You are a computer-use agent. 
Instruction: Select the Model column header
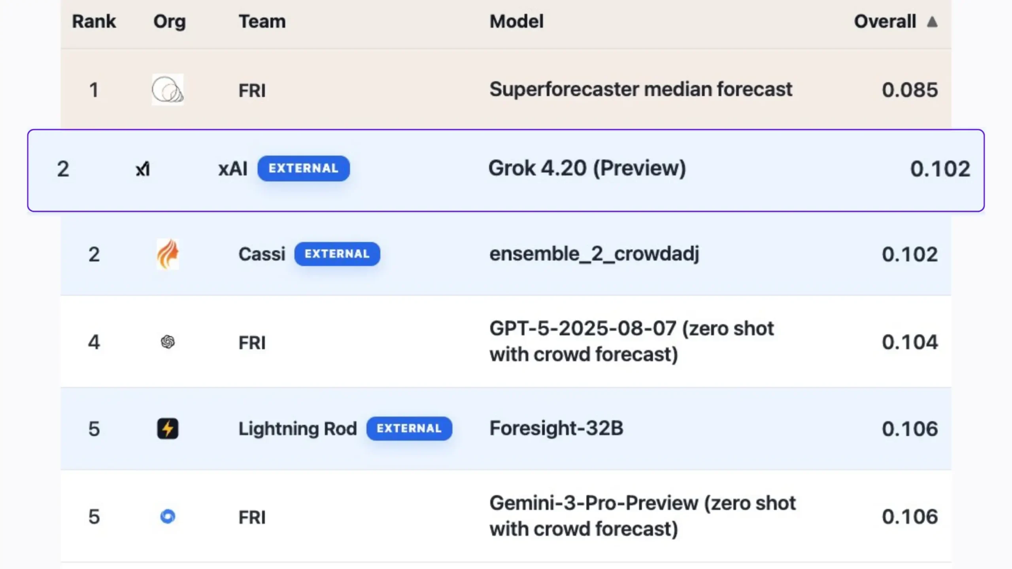tap(516, 21)
